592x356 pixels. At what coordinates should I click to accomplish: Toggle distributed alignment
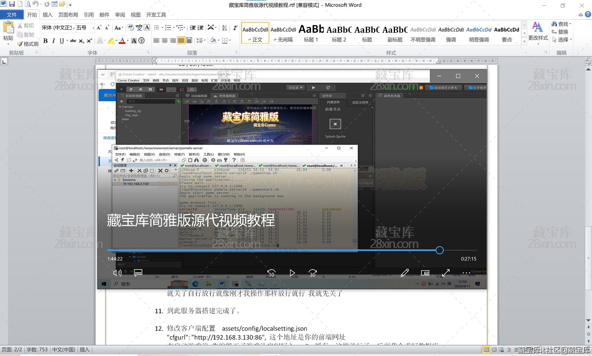point(189,41)
